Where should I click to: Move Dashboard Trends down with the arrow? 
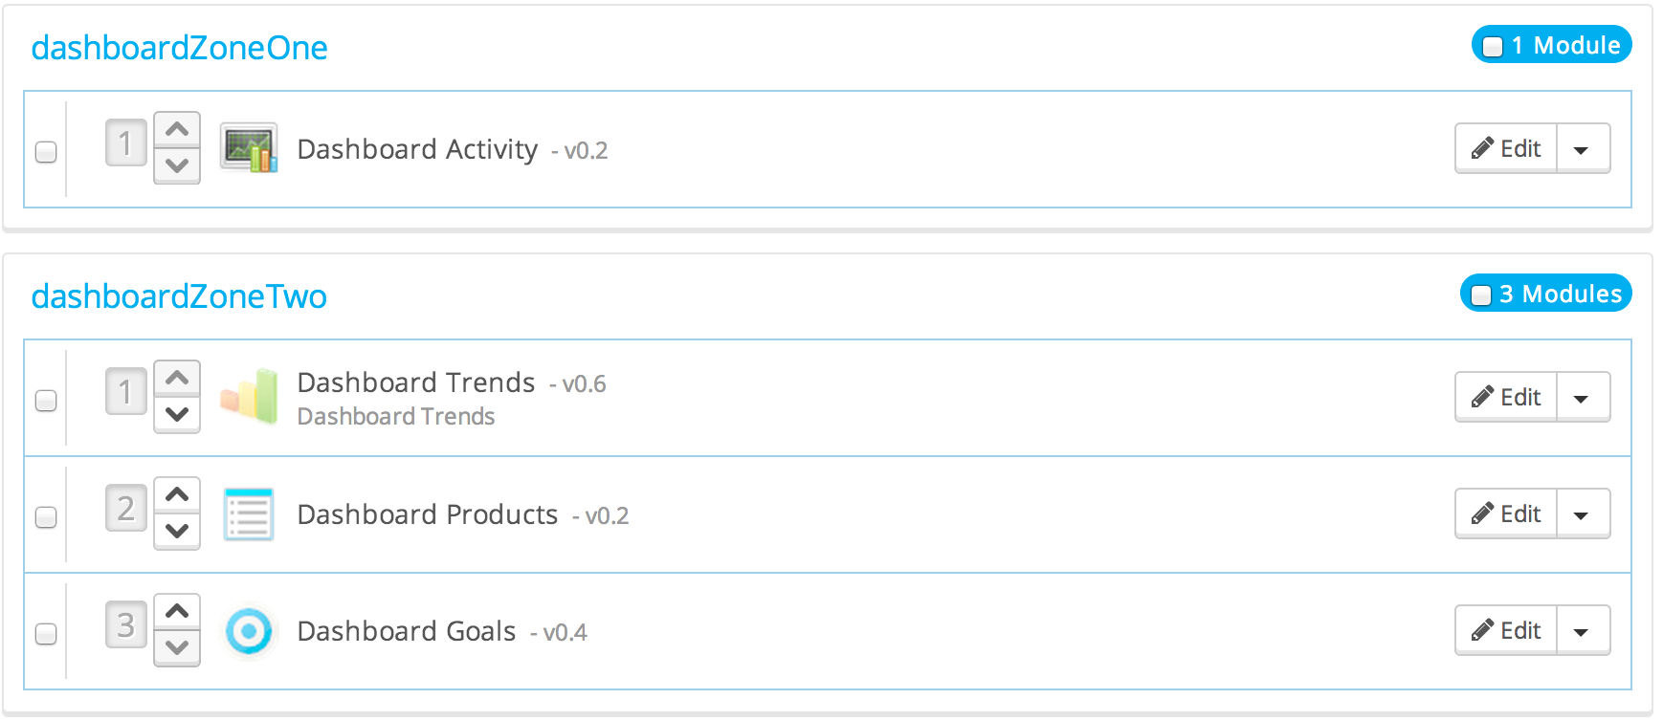click(x=177, y=415)
